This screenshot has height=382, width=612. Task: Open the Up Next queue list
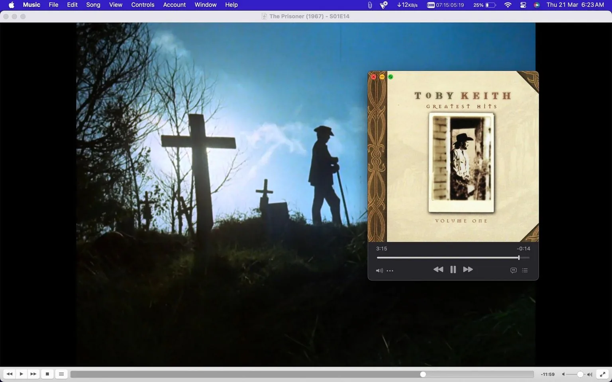[x=525, y=270]
